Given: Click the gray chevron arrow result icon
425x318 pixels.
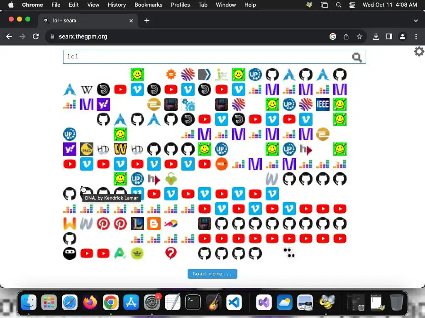Looking at the screenshot, I should pyautogui.click(x=204, y=75).
